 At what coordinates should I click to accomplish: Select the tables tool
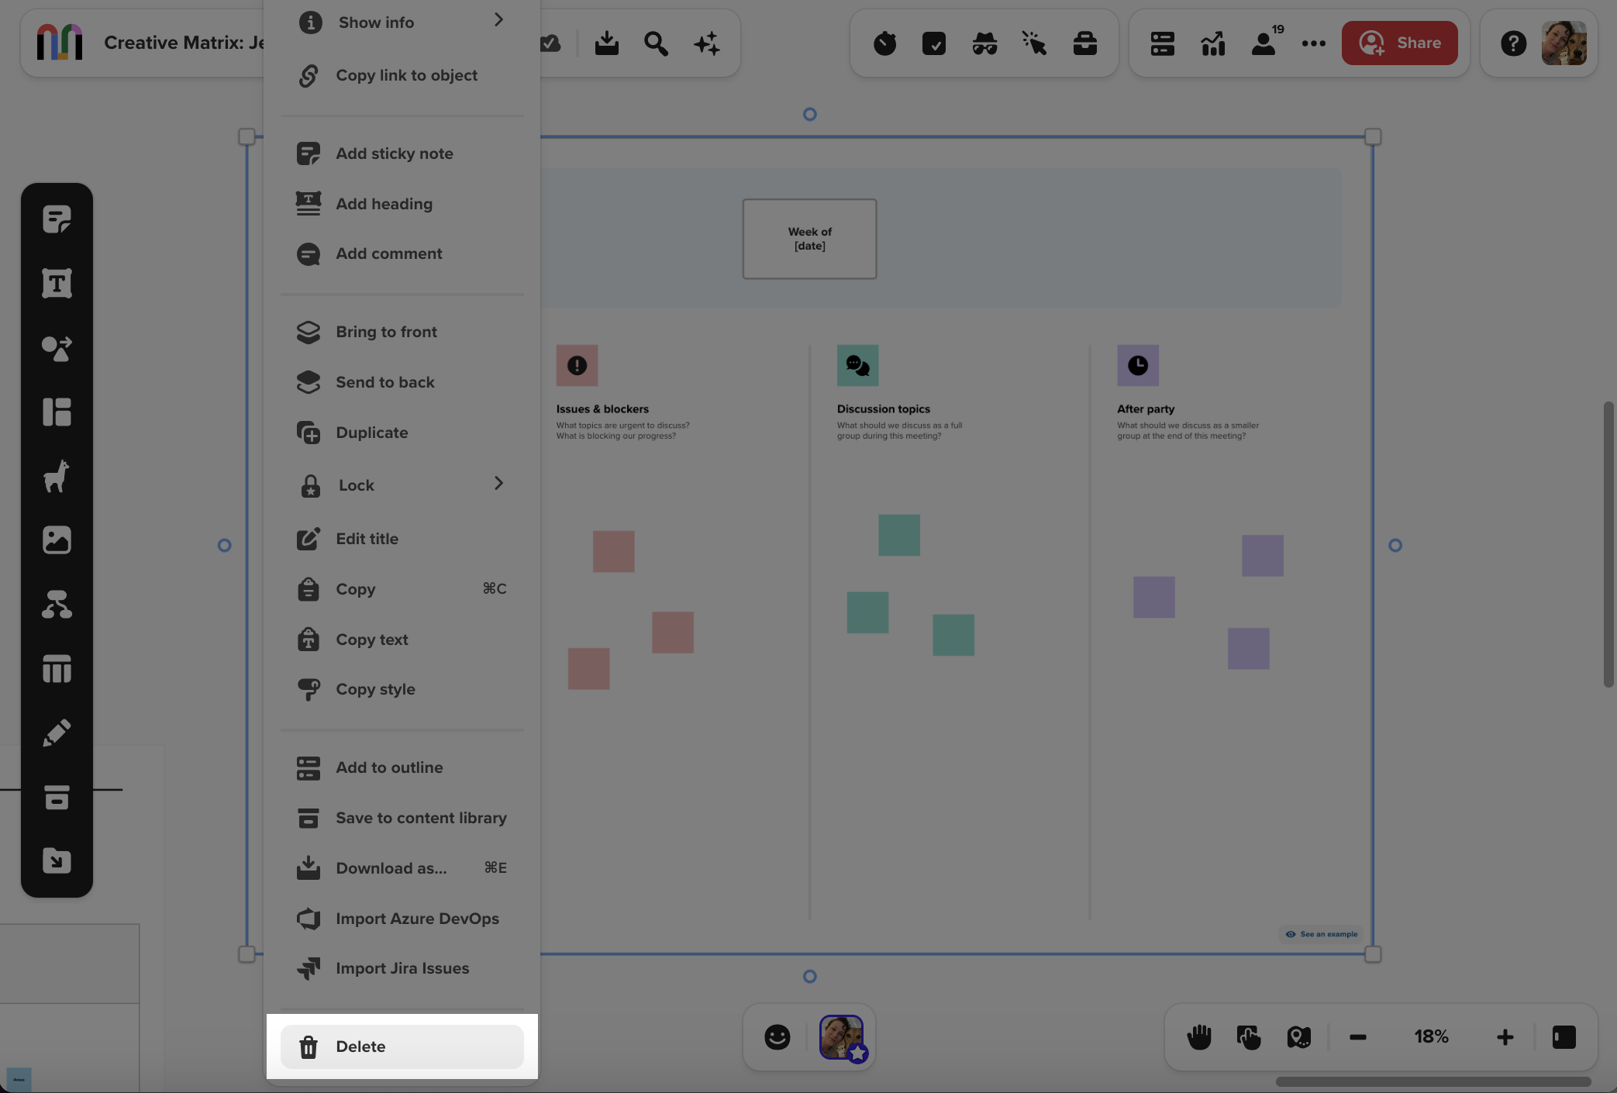click(57, 668)
